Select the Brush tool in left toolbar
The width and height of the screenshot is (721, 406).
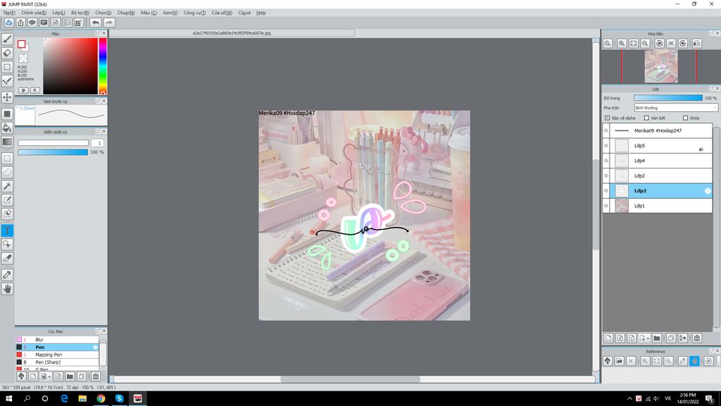(7, 39)
